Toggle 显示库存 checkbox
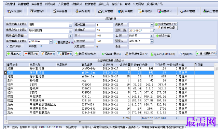 8,46
